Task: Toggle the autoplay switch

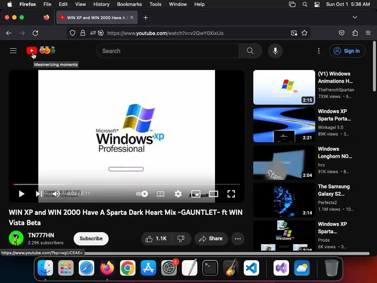Action: (142, 194)
